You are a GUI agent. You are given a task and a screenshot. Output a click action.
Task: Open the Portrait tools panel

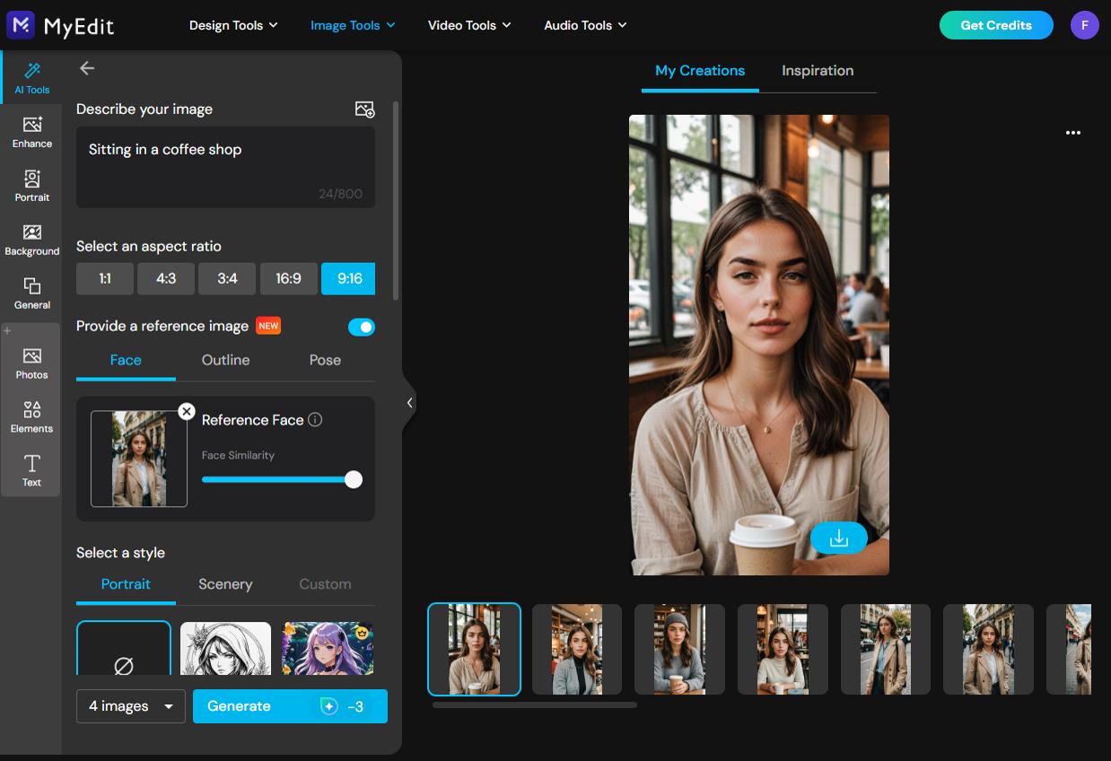[x=31, y=185]
